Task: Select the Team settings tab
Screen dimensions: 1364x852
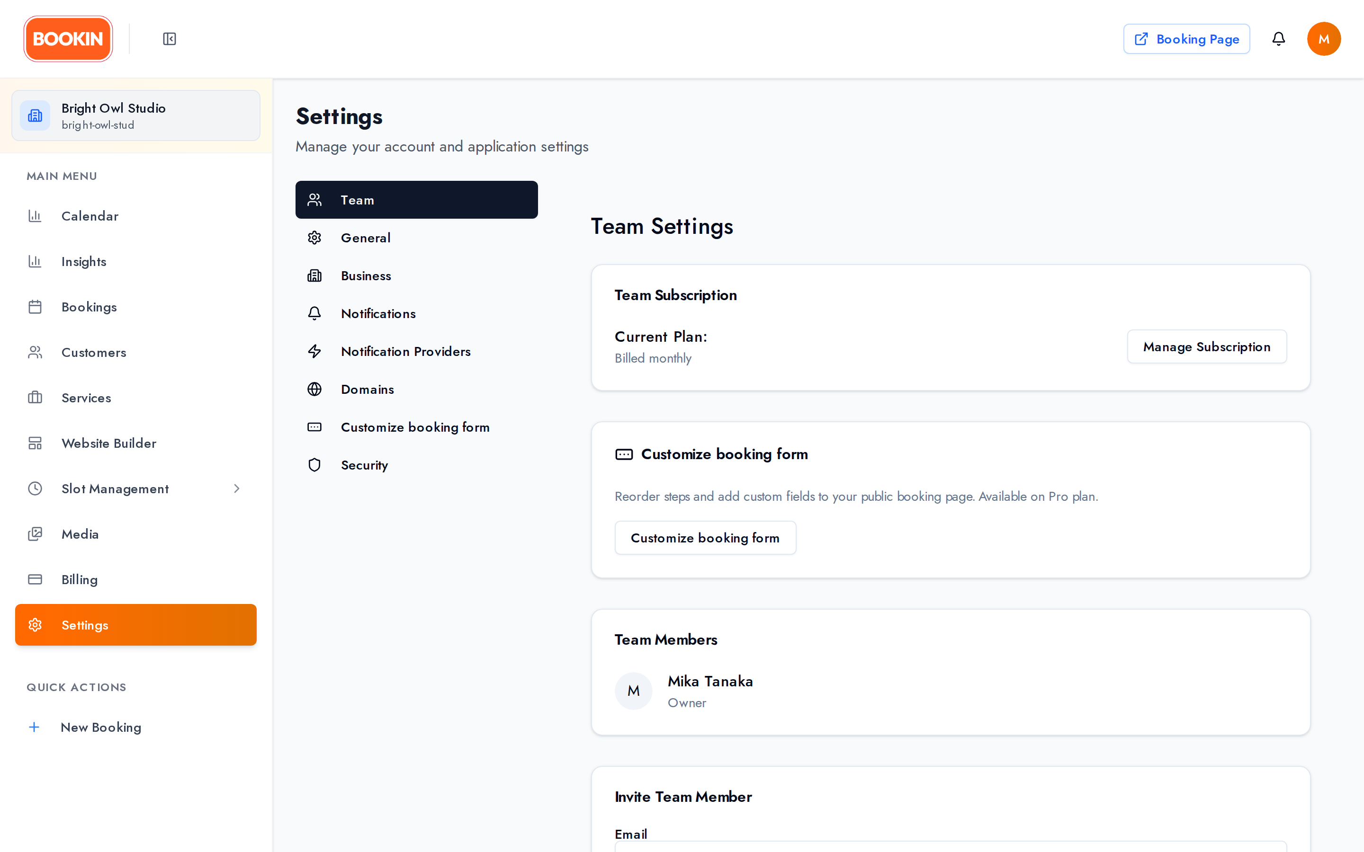Action: tap(416, 199)
